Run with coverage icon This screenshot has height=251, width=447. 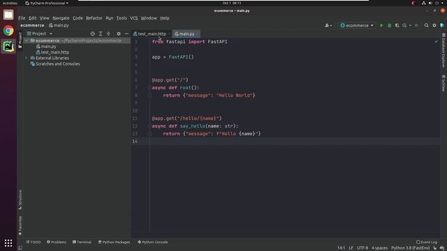coord(397,25)
